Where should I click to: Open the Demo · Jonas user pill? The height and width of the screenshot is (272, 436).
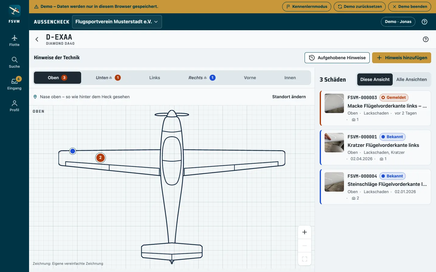click(398, 22)
